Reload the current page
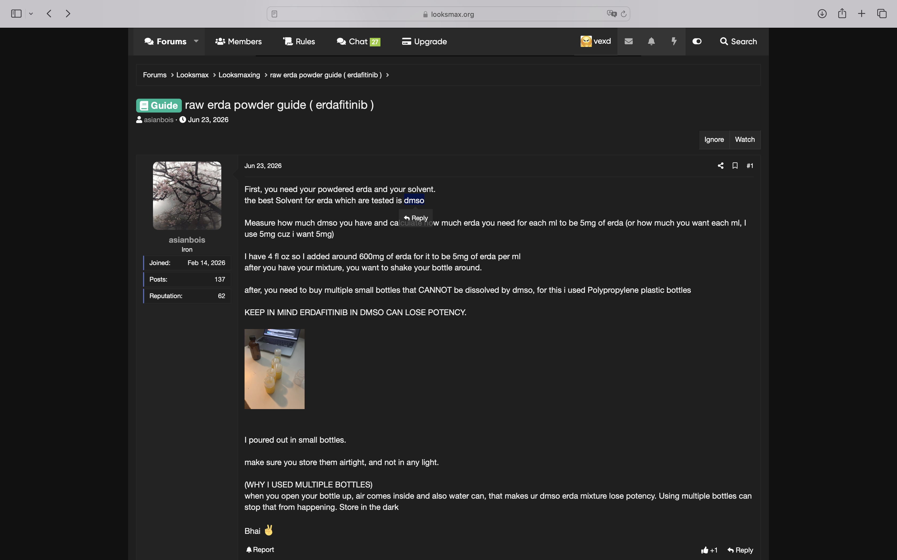This screenshot has height=560, width=897. click(x=623, y=14)
